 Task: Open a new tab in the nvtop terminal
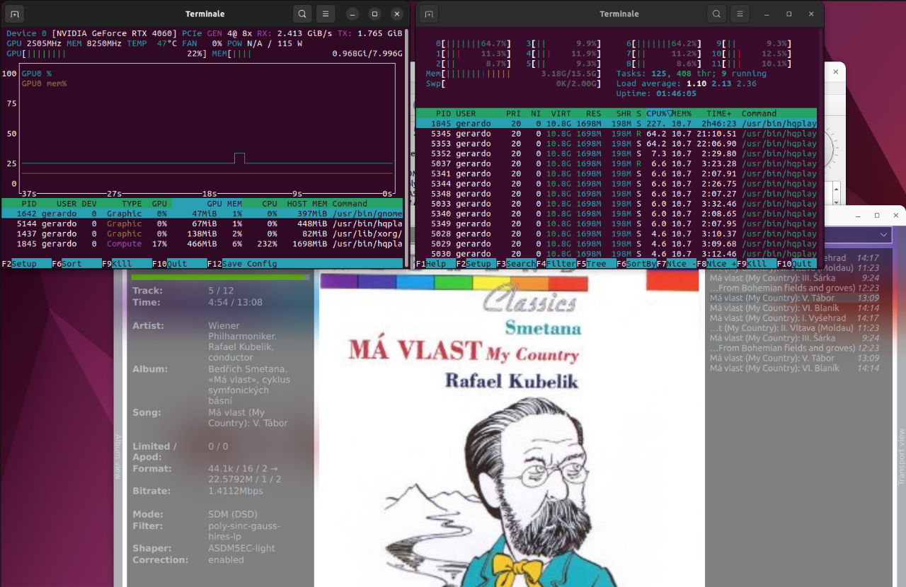(16, 13)
